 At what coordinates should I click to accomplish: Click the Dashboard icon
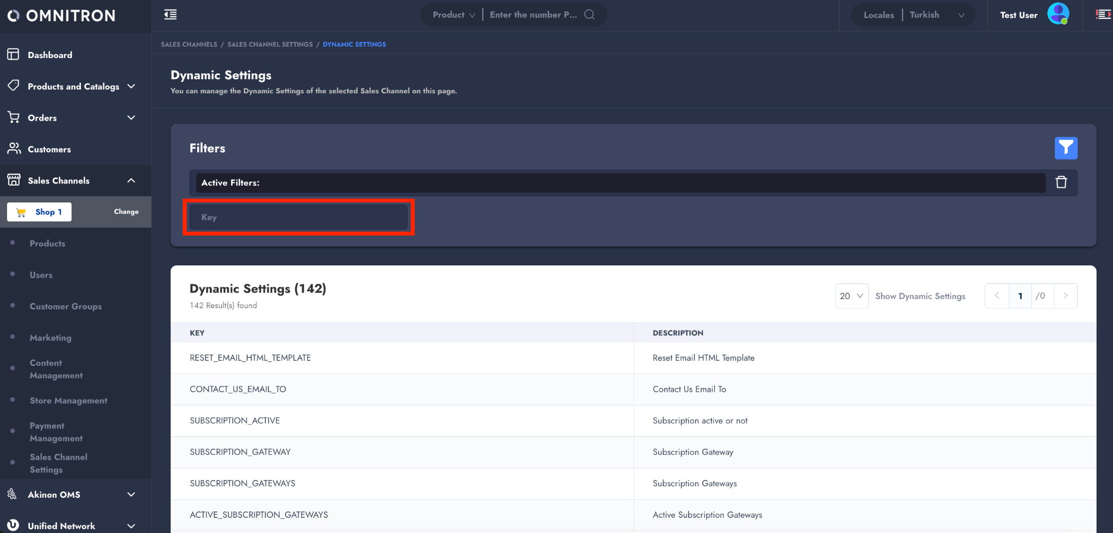pos(13,54)
